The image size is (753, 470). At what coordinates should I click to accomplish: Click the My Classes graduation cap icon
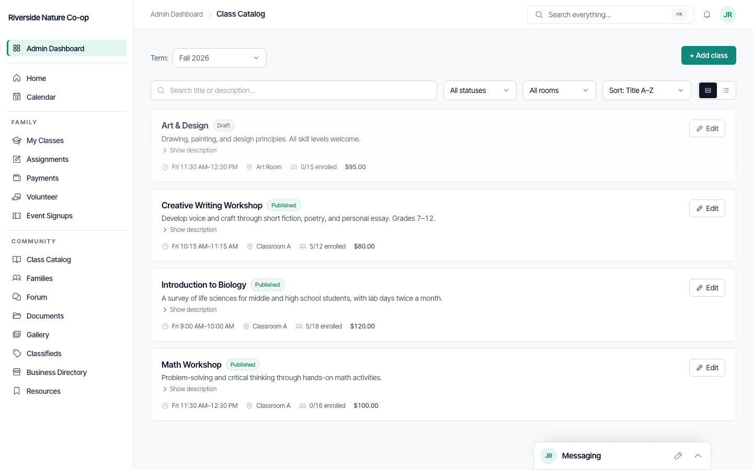pos(17,140)
